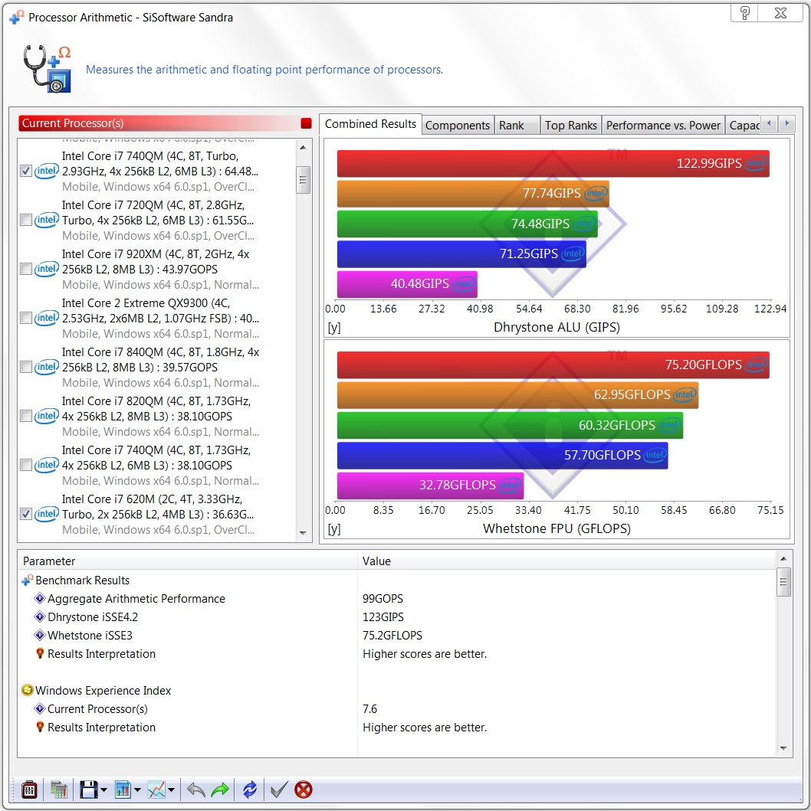Click the help question mark button
811x811 pixels.
point(744,13)
